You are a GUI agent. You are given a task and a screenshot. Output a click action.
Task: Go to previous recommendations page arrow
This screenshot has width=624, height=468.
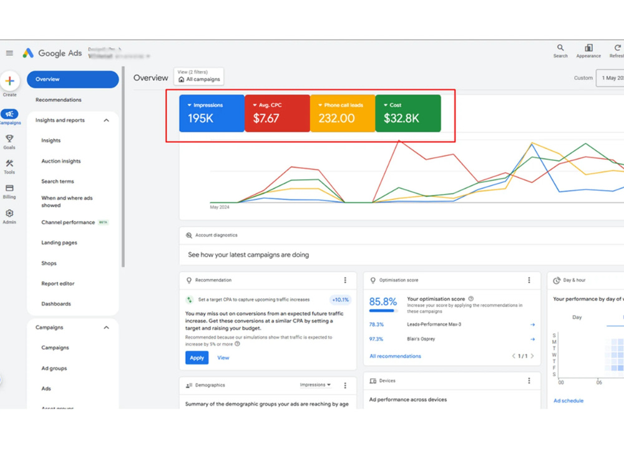click(514, 356)
